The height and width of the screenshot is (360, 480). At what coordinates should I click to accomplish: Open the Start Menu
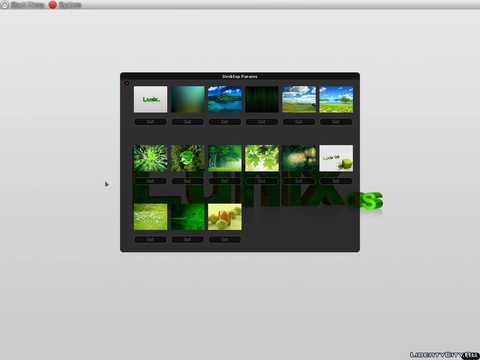click(x=27, y=5)
